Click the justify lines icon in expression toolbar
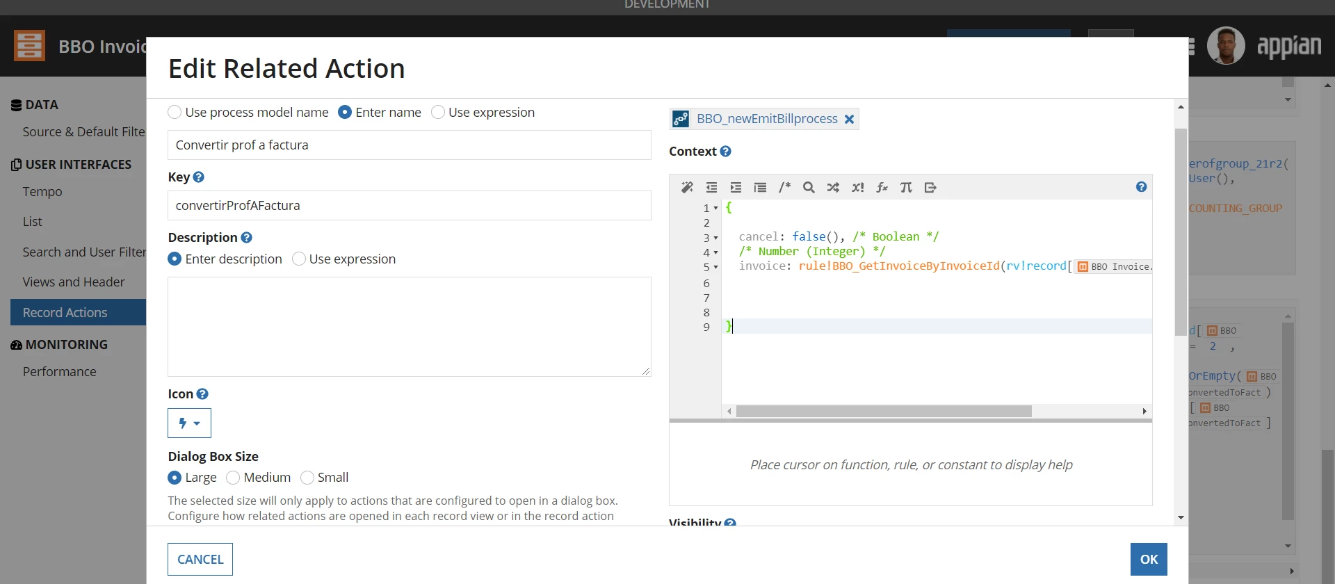Screen dimensions: 1335x584 (x=760, y=187)
